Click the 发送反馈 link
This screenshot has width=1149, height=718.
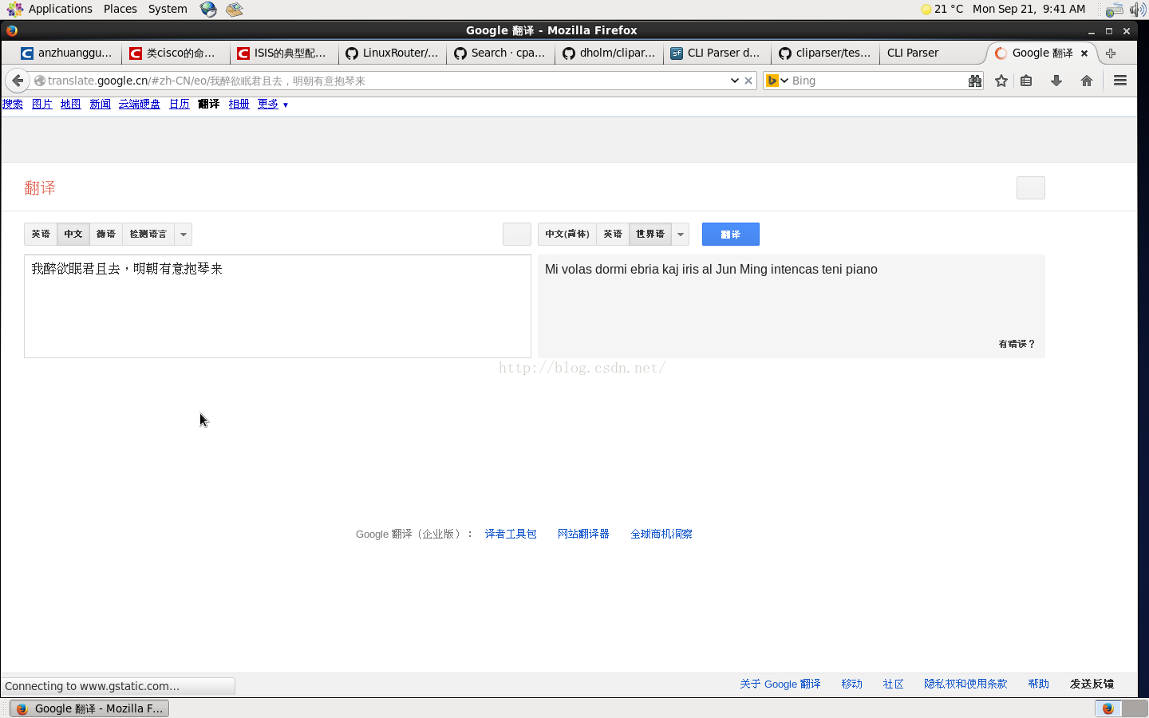pos(1092,684)
